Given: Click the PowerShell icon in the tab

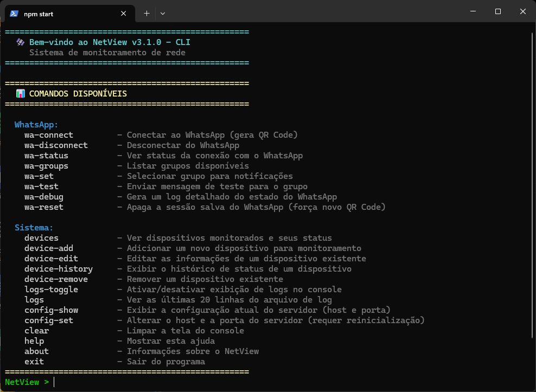Looking at the screenshot, I should pos(14,14).
